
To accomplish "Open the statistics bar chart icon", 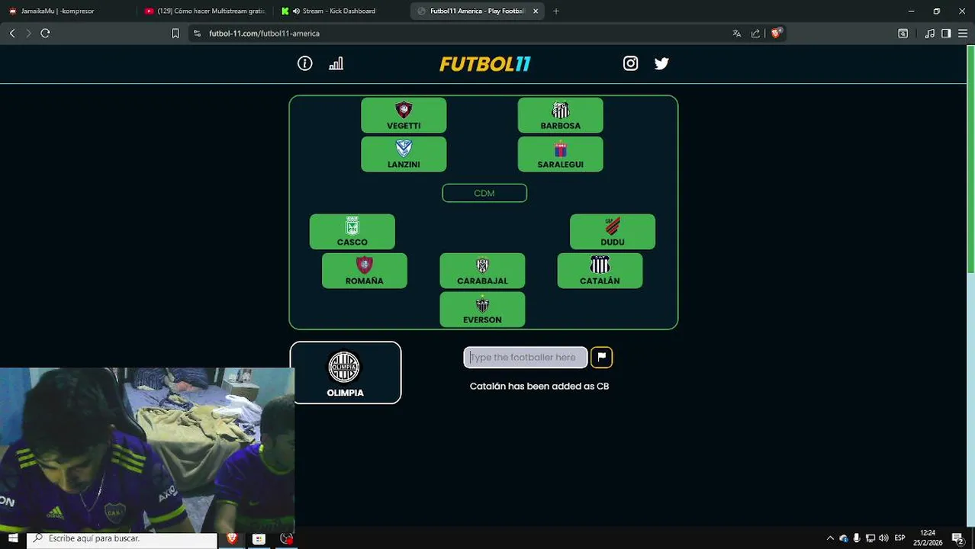I will 336,63.
